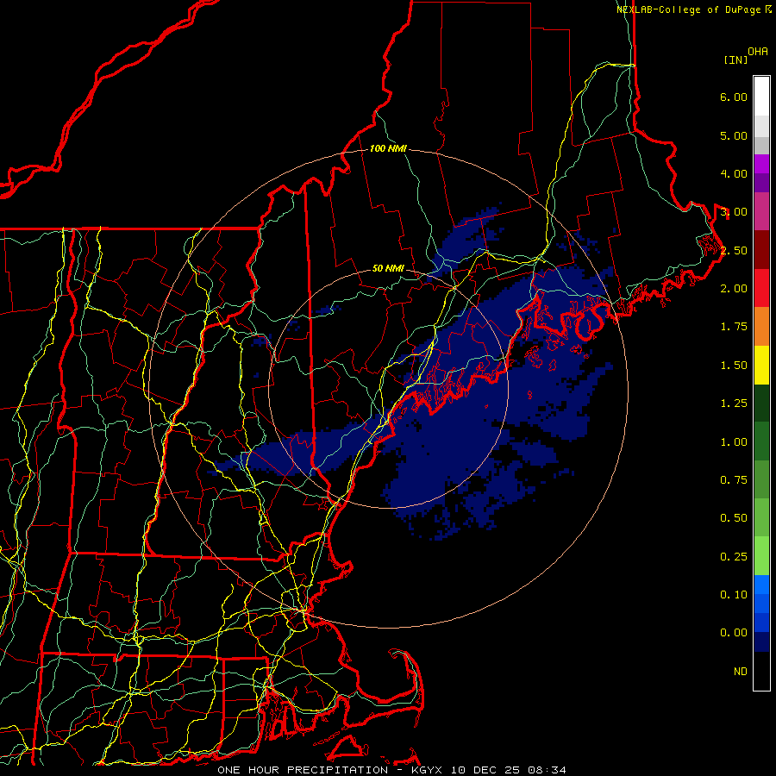Click the 2.00 legend value
The image size is (776, 776).
click(x=734, y=289)
